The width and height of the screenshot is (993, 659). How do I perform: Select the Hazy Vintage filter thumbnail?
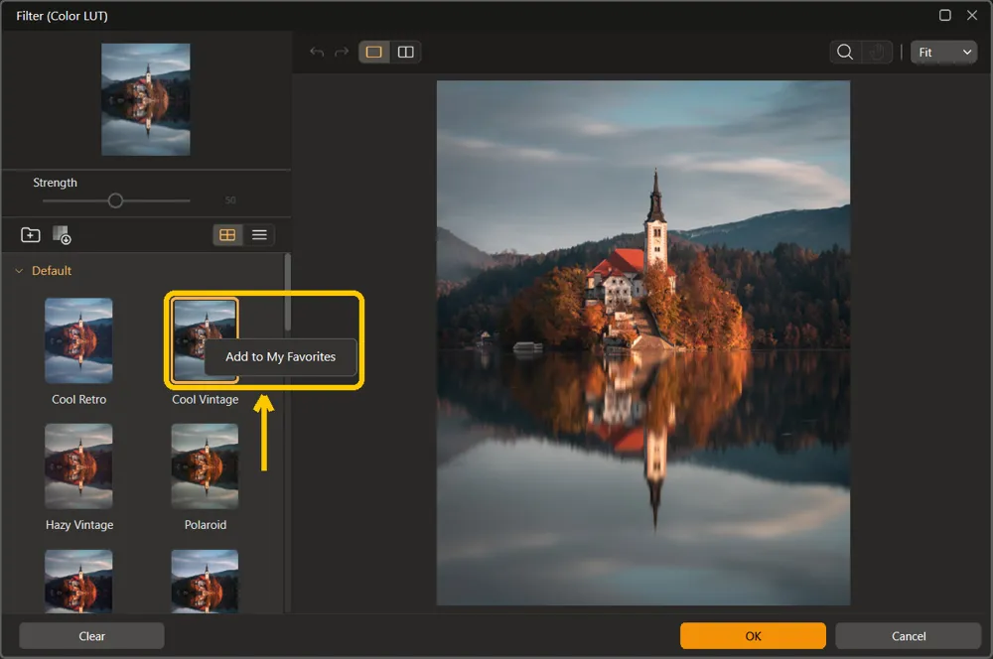pos(78,465)
